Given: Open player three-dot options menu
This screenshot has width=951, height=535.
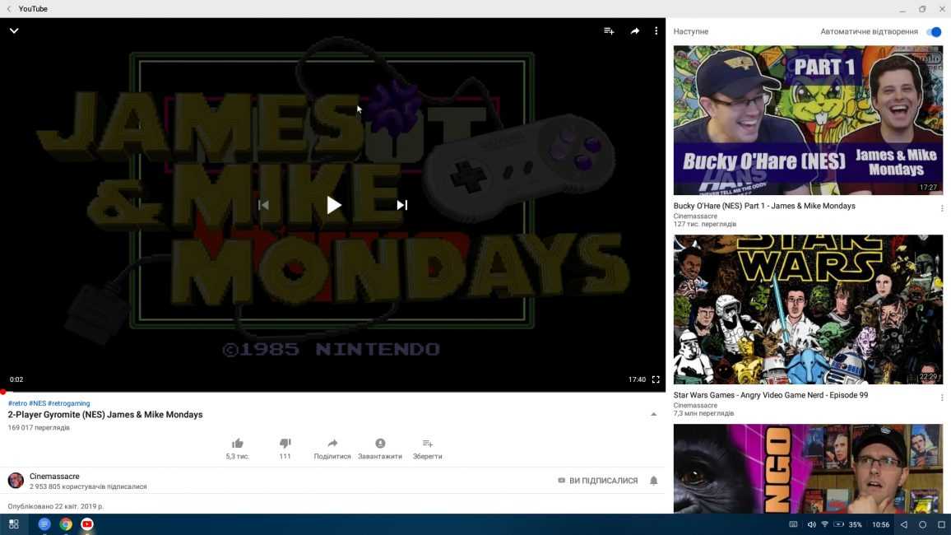Looking at the screenshot, I should tap(656, 31).
